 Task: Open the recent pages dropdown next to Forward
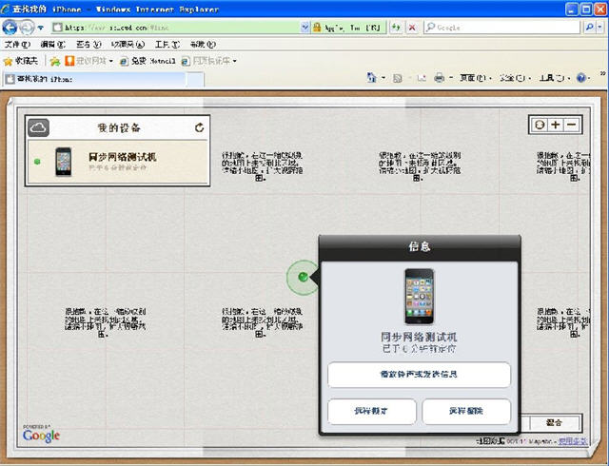[40, 28]
